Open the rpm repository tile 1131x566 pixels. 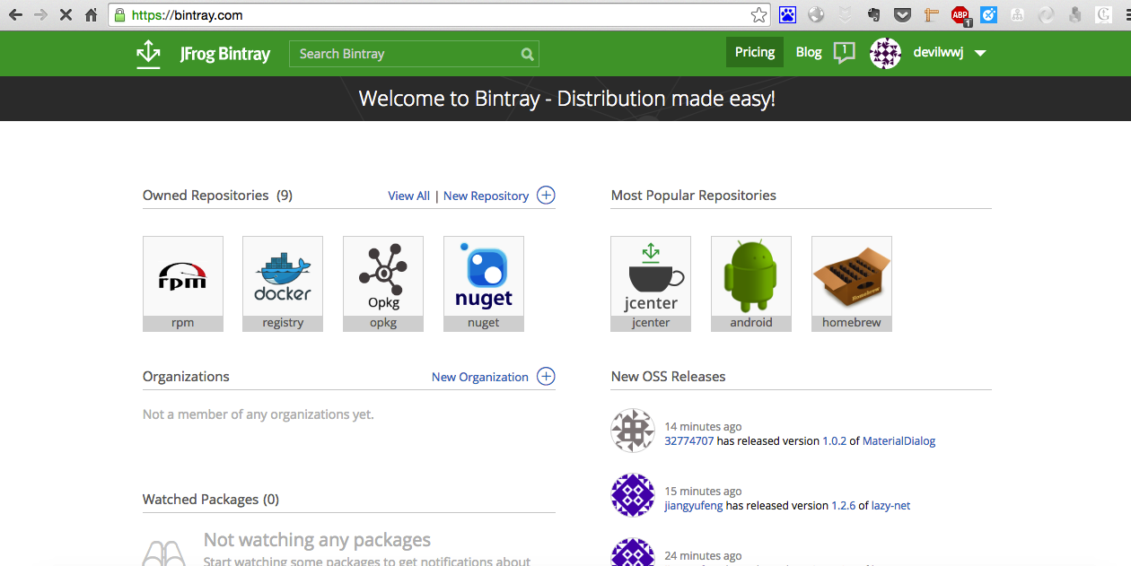183,283
